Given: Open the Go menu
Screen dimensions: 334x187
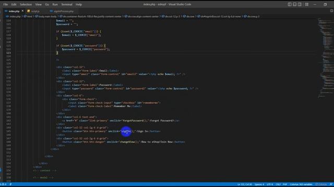Looking at the screenshot, I should [47, 4].
